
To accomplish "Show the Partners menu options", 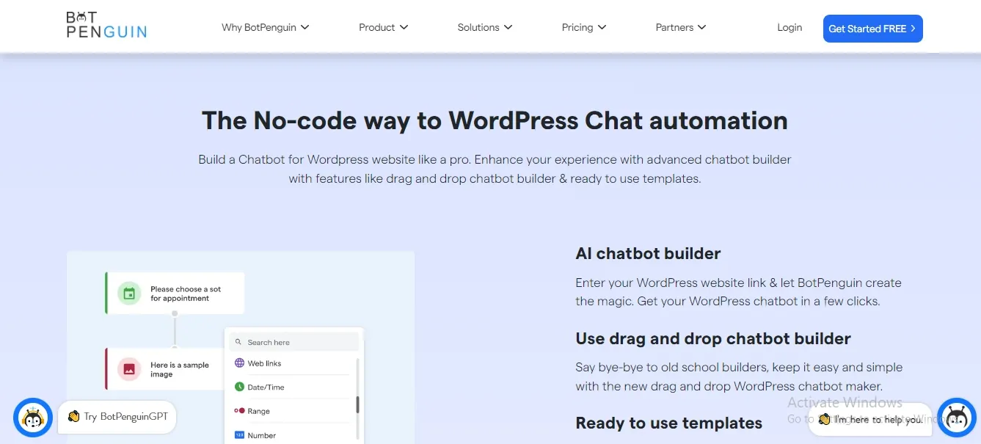I will point(681,27).
